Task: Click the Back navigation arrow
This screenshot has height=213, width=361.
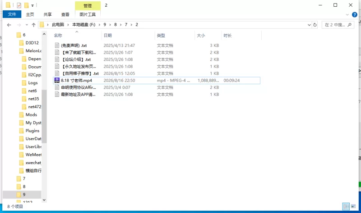Action: [9, 25]
